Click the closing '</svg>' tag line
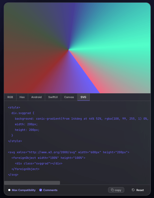Screen dimensions: 154x198 click(x=13, y=175)
